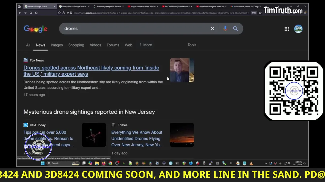Open Firefox from the taskbar
Image resolution: width=325 pixels, height=182 pixels.
[x=104, y=163]
